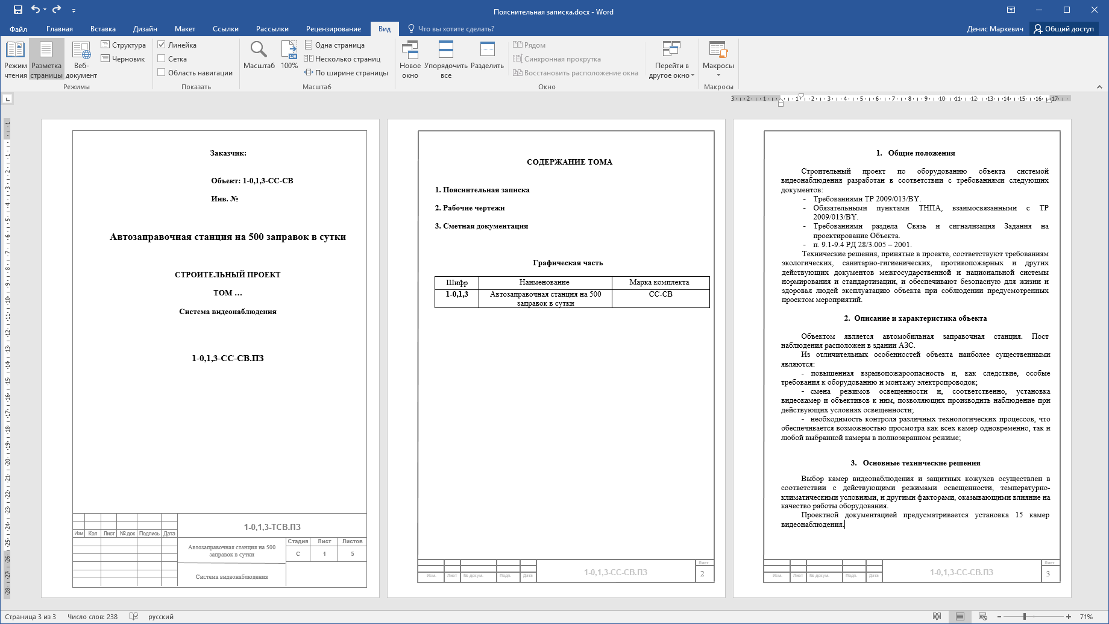Select Web document view icon
This screenshot has height=624, width=1109.
coord(81,59)
